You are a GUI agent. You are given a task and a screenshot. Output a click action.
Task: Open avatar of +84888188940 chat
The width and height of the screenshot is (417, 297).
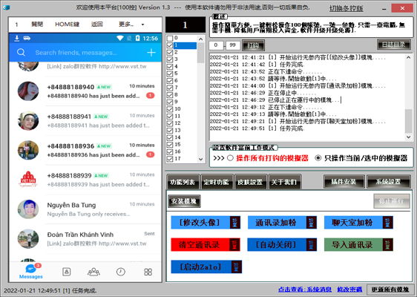click(x=28, y=91)
